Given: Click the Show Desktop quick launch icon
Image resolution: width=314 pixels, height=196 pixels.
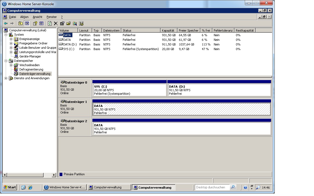Looking at the screenshot, I should [x=24, y=187].
